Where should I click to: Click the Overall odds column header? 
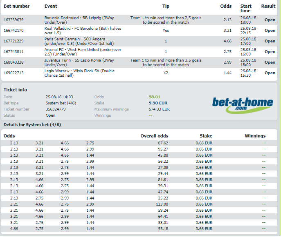(x=154, y=136)
